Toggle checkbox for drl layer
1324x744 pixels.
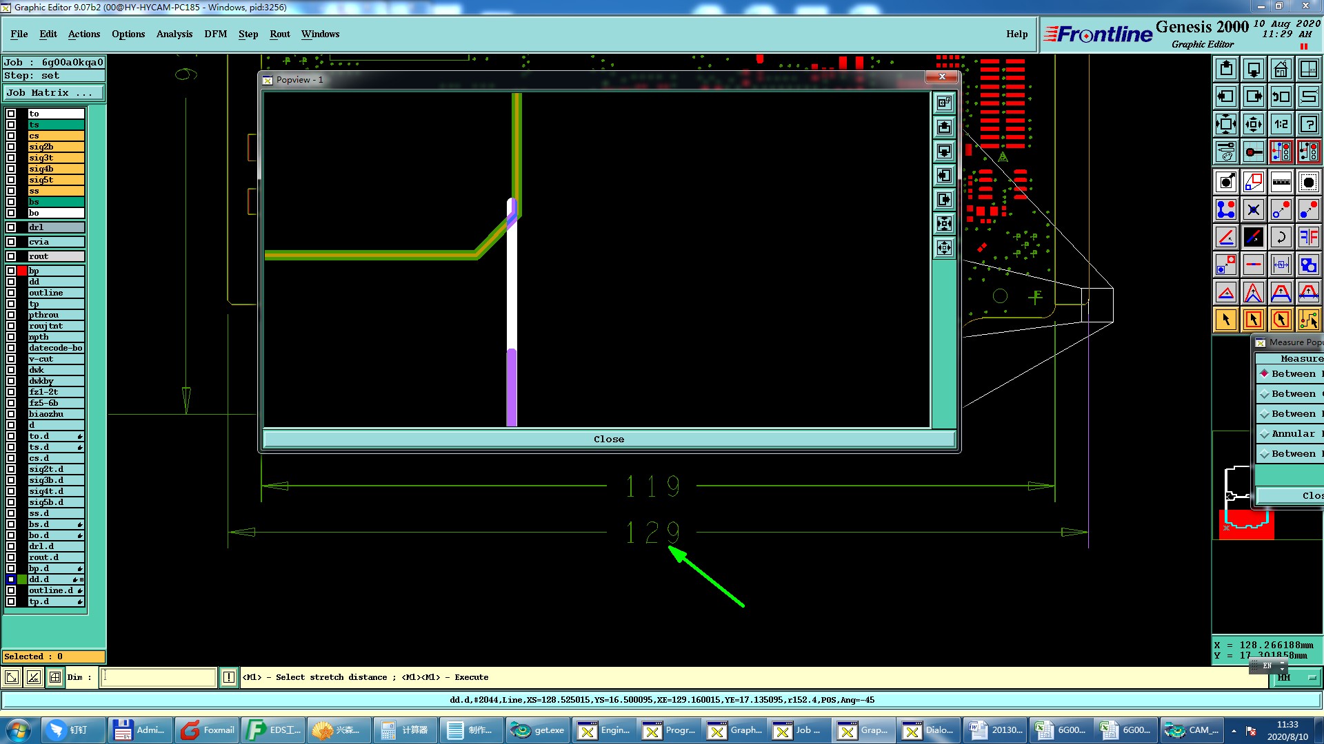coord(11,227)
